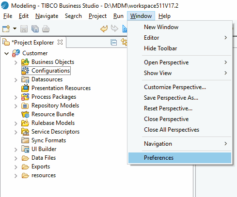The width and height of the screenshot is (237, 197).
Task: Click the Collapse All icon in Project Explorer
Action: pos(114,43)
